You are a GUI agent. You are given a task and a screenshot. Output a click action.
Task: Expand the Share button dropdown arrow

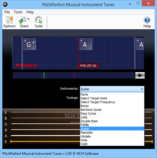[x=28, y=19]
